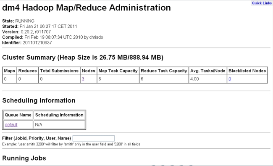Select the Compiled date by chrisdo
Viewport: 273px width, 166px height.
click(64, 37)
